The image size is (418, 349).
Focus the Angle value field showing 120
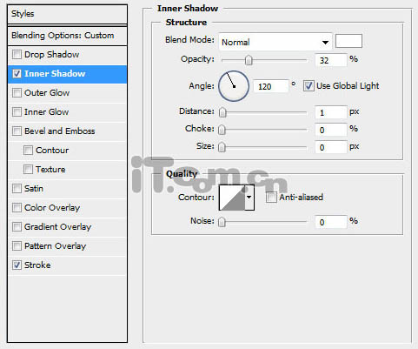(x=271, y=86)
